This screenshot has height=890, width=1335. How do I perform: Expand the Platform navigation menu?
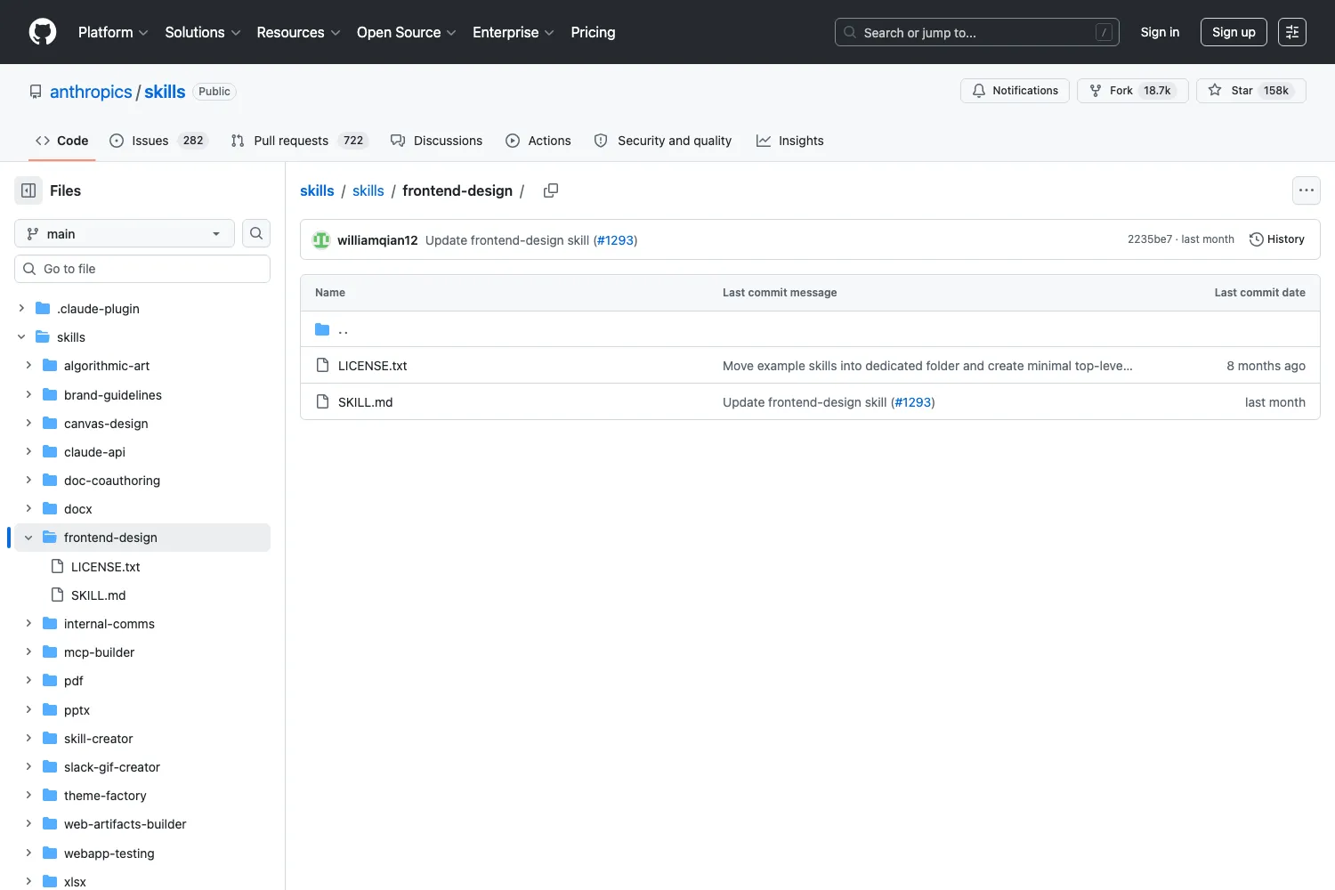[113, 32]
